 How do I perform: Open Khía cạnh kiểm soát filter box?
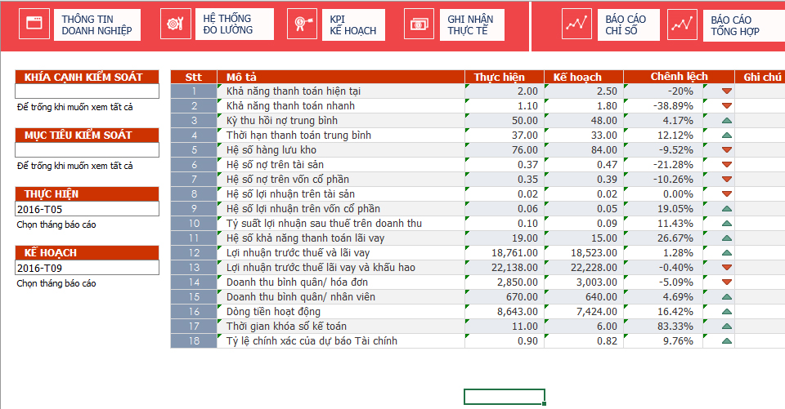coord(87,91)
